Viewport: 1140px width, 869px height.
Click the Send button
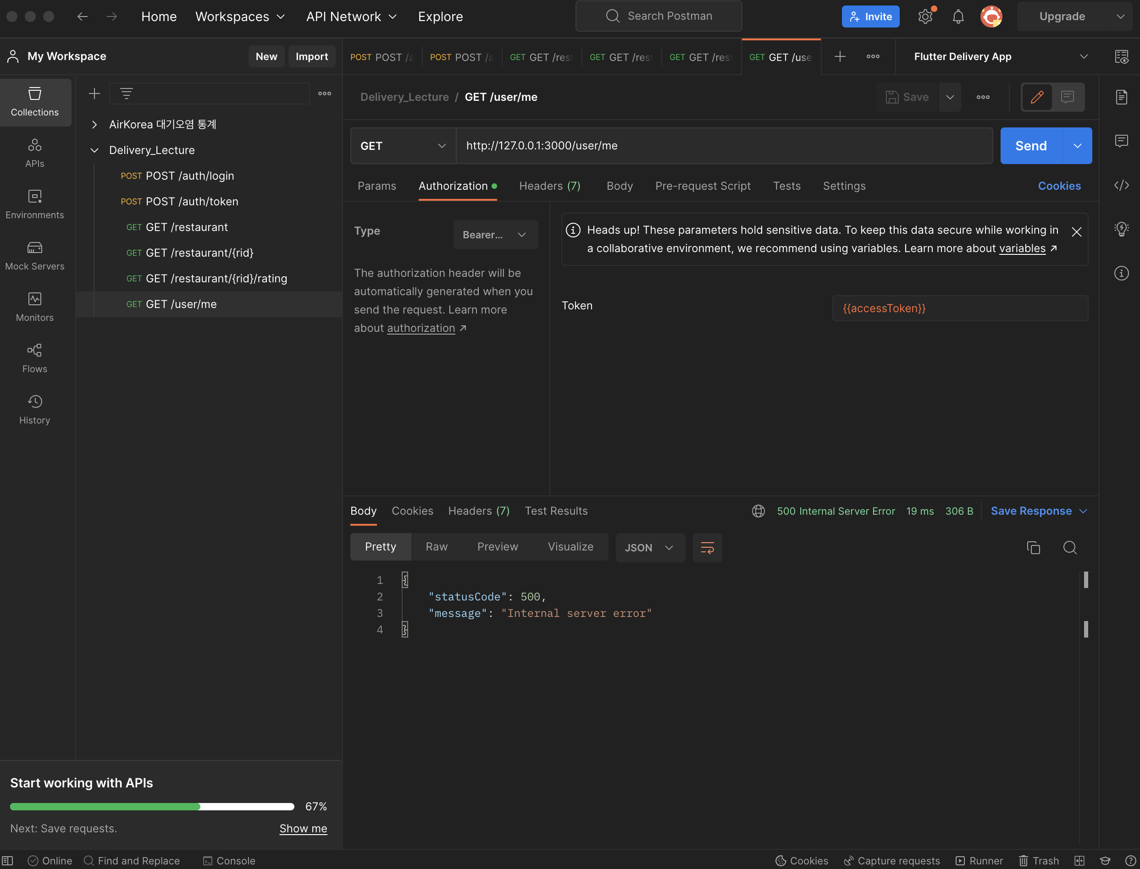(x=1031, y=146)
